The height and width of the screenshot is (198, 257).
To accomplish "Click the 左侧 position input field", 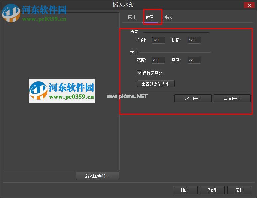I will click(x=158, y=40).
